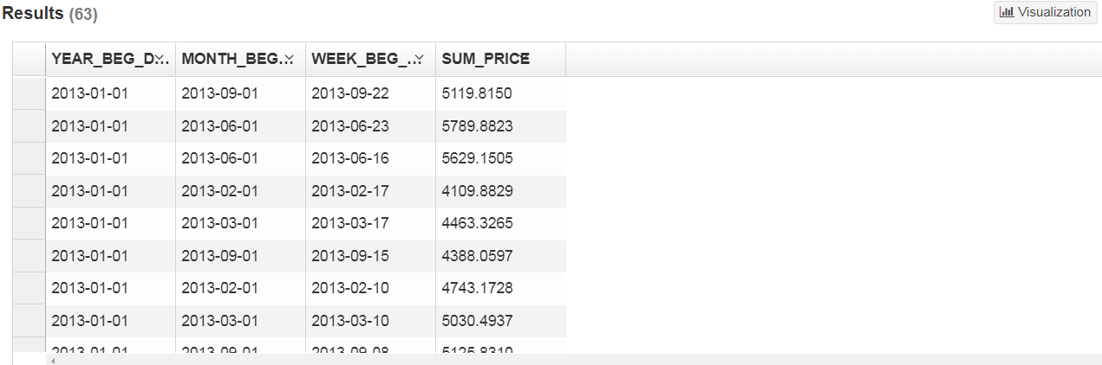Viewport: 1102px width, 365px height.
Task: Select cell with value 5119.8150
Action: (500, 93)
